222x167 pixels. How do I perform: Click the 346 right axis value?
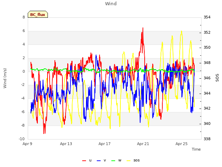[x=207, y=78]
